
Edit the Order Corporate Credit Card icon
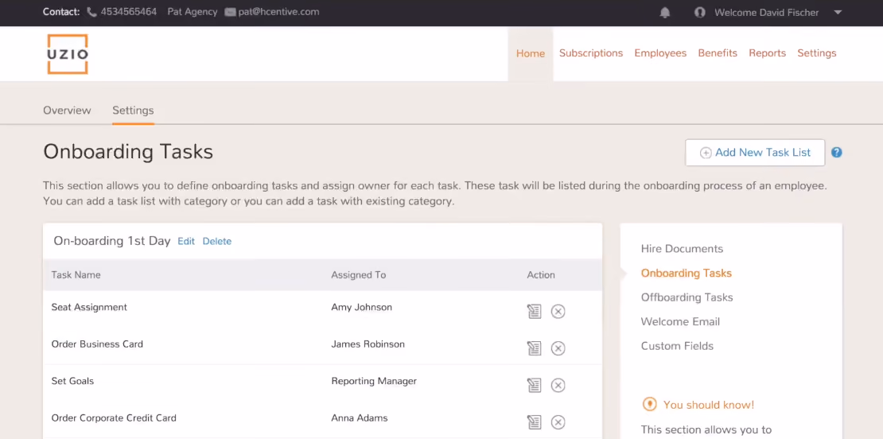(534, 422)
